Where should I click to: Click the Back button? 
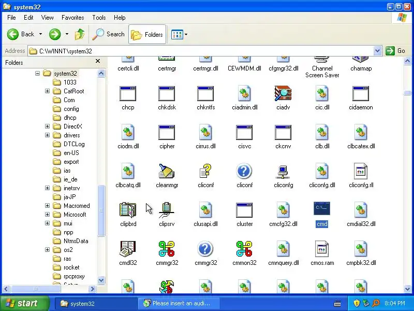pos(21,34)
